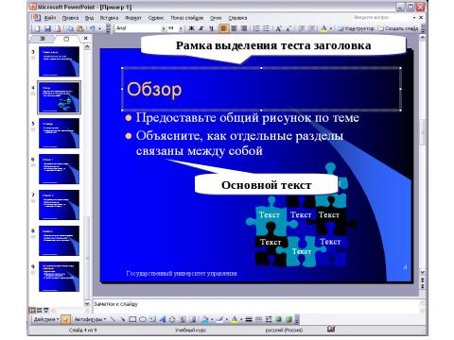Viewport: 454px width, 340px height.
Task: Start the slide show from the view icons
Action: click(46, 310)
